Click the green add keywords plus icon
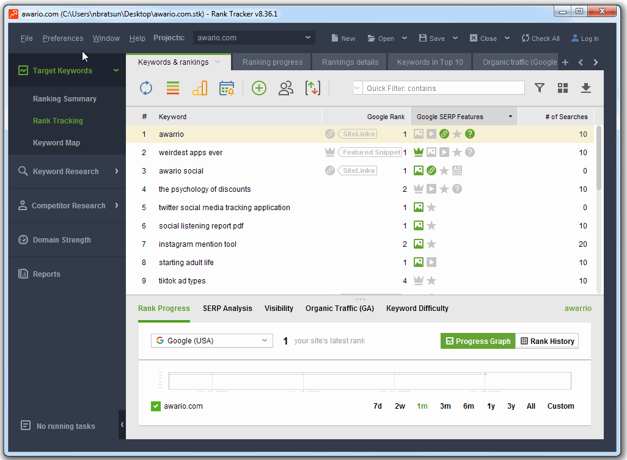The height and width of the screenshot is (460, 627). [259, 88]
